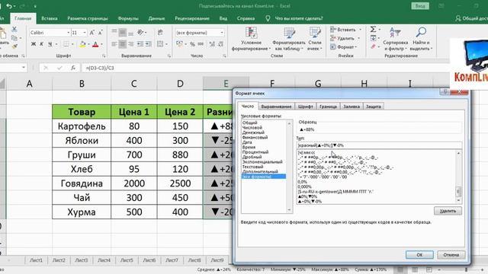The width and height of the screenshot is (488, 274).
Task: Select Процентный in the number formats list
Action: [x=255, y=152]
